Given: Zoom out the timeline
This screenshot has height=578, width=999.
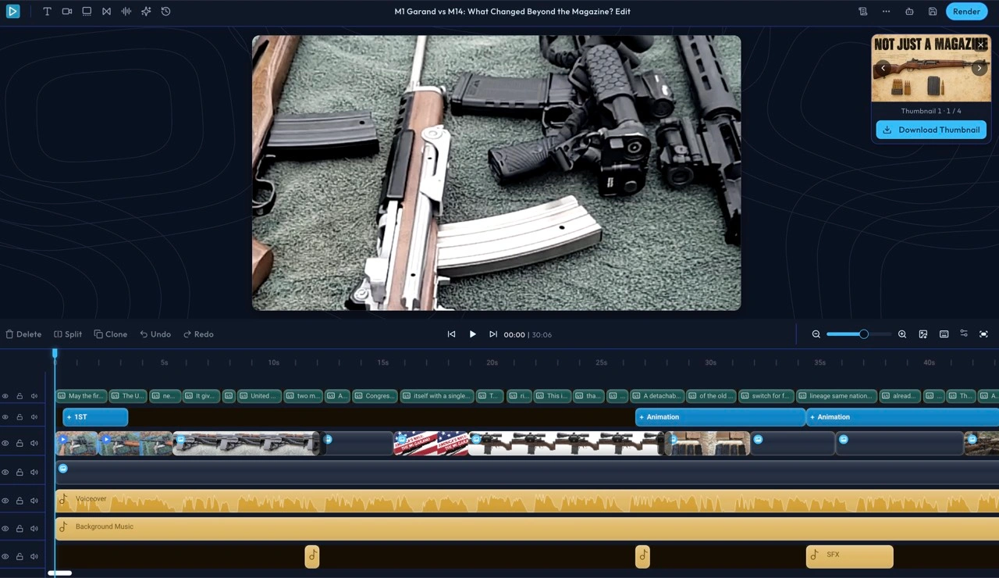Looking at the screenshot, I should pos(816,334).
